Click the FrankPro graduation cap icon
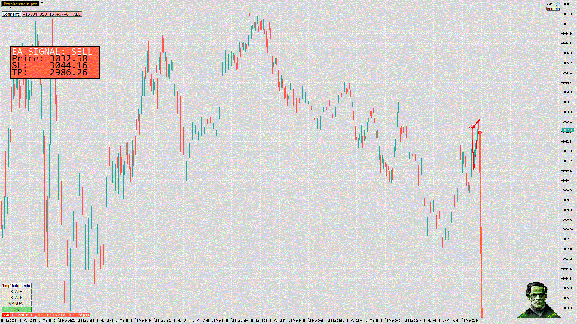Screen dimensions: 577x324 pyautogui.click(x=558, y=4)
